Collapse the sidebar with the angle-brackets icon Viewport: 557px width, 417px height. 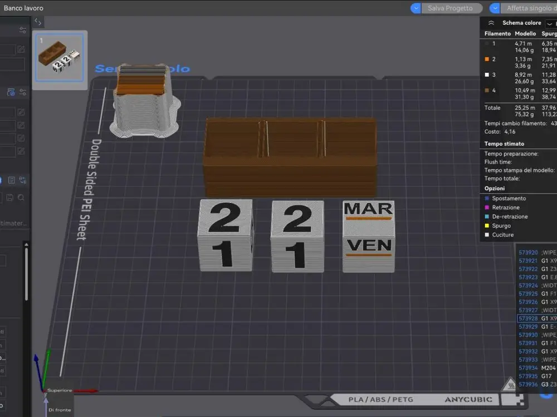38,22
